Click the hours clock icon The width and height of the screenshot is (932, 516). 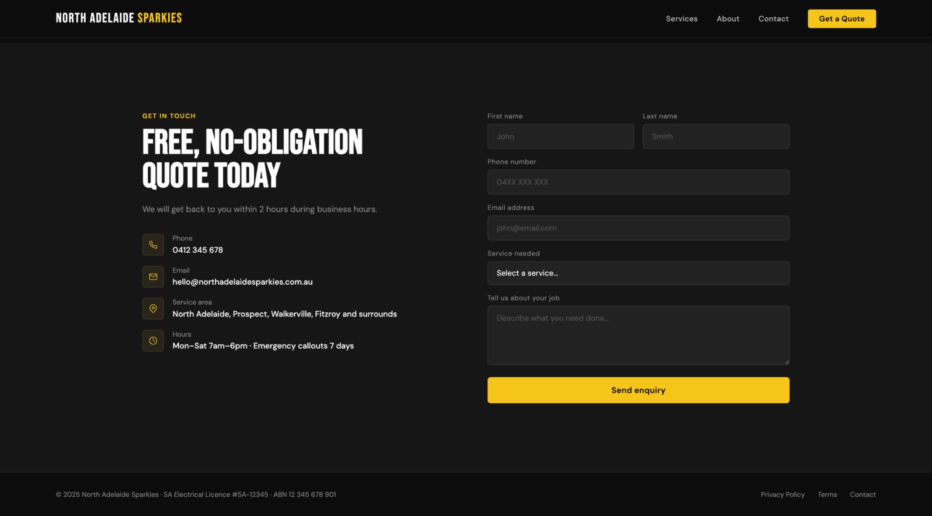(x=153, y=341)
